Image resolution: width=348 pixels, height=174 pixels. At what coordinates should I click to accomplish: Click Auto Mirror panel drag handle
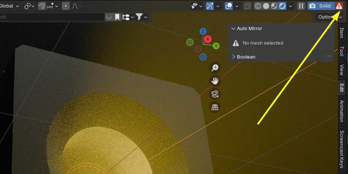tap(329, 28)
